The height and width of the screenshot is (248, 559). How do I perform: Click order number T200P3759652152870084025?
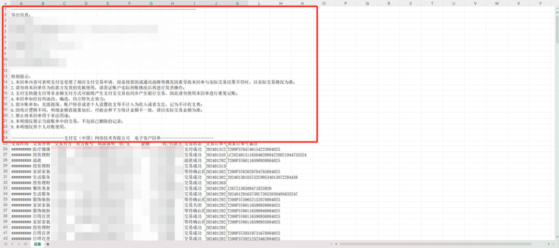pyautogui.click(x=254, y=199)
